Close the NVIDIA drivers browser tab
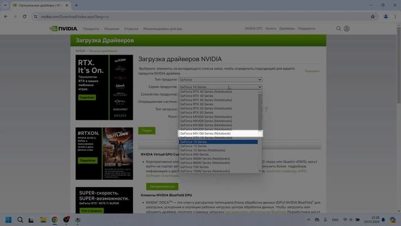This screenshot has height=226, width=401. [67, 5]
